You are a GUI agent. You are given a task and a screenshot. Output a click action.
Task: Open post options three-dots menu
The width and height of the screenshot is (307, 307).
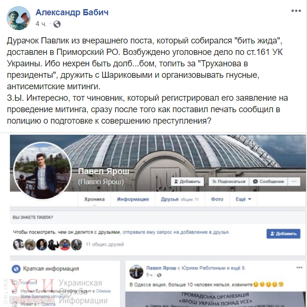coord(296,11)
